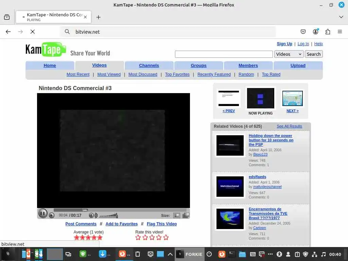
Task: Click Add to Favorites
Action: [121, 224]
